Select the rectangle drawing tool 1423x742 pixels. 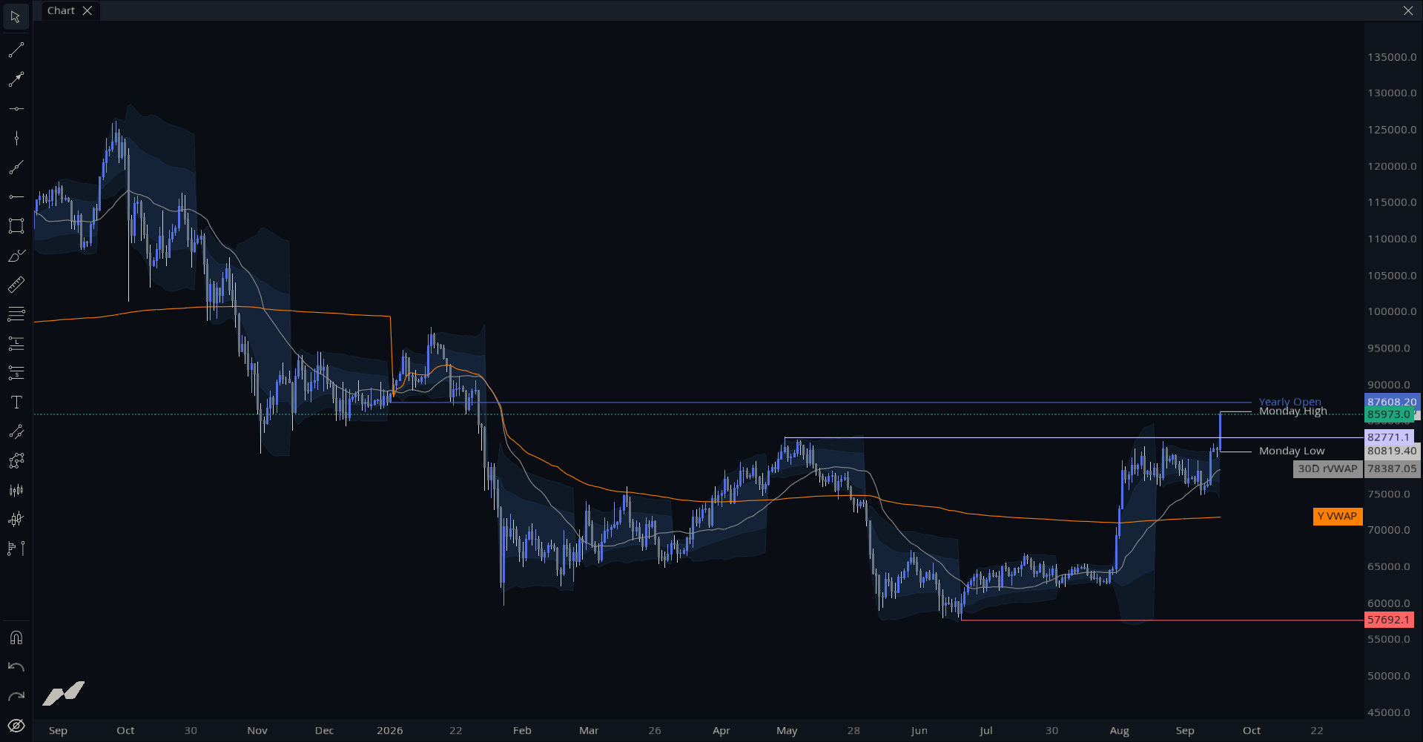[x=16, y=226]
